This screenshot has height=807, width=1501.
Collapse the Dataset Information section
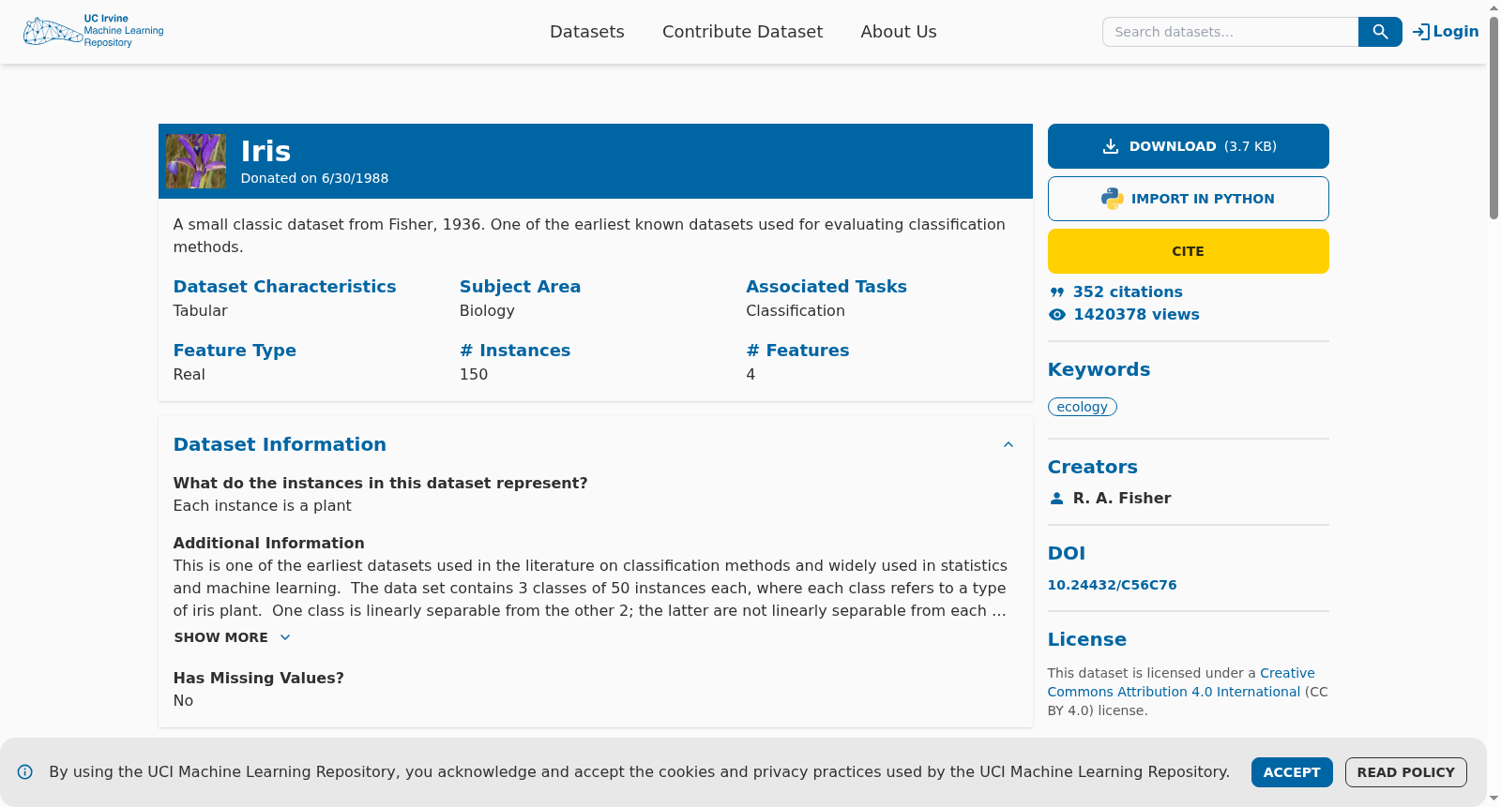coord(1008,445)
